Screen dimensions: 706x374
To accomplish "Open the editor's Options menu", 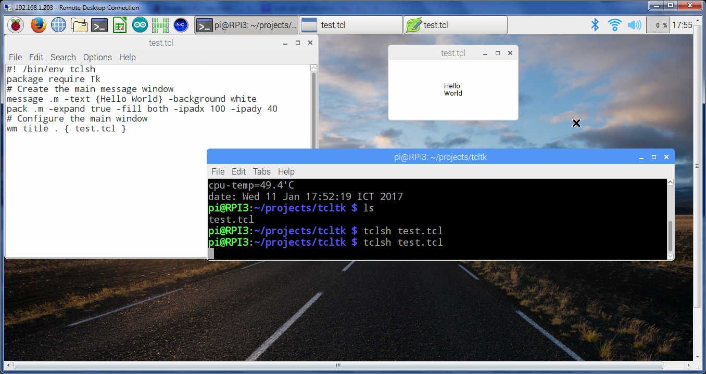I will pyautogui.click(x=97, y=57).
